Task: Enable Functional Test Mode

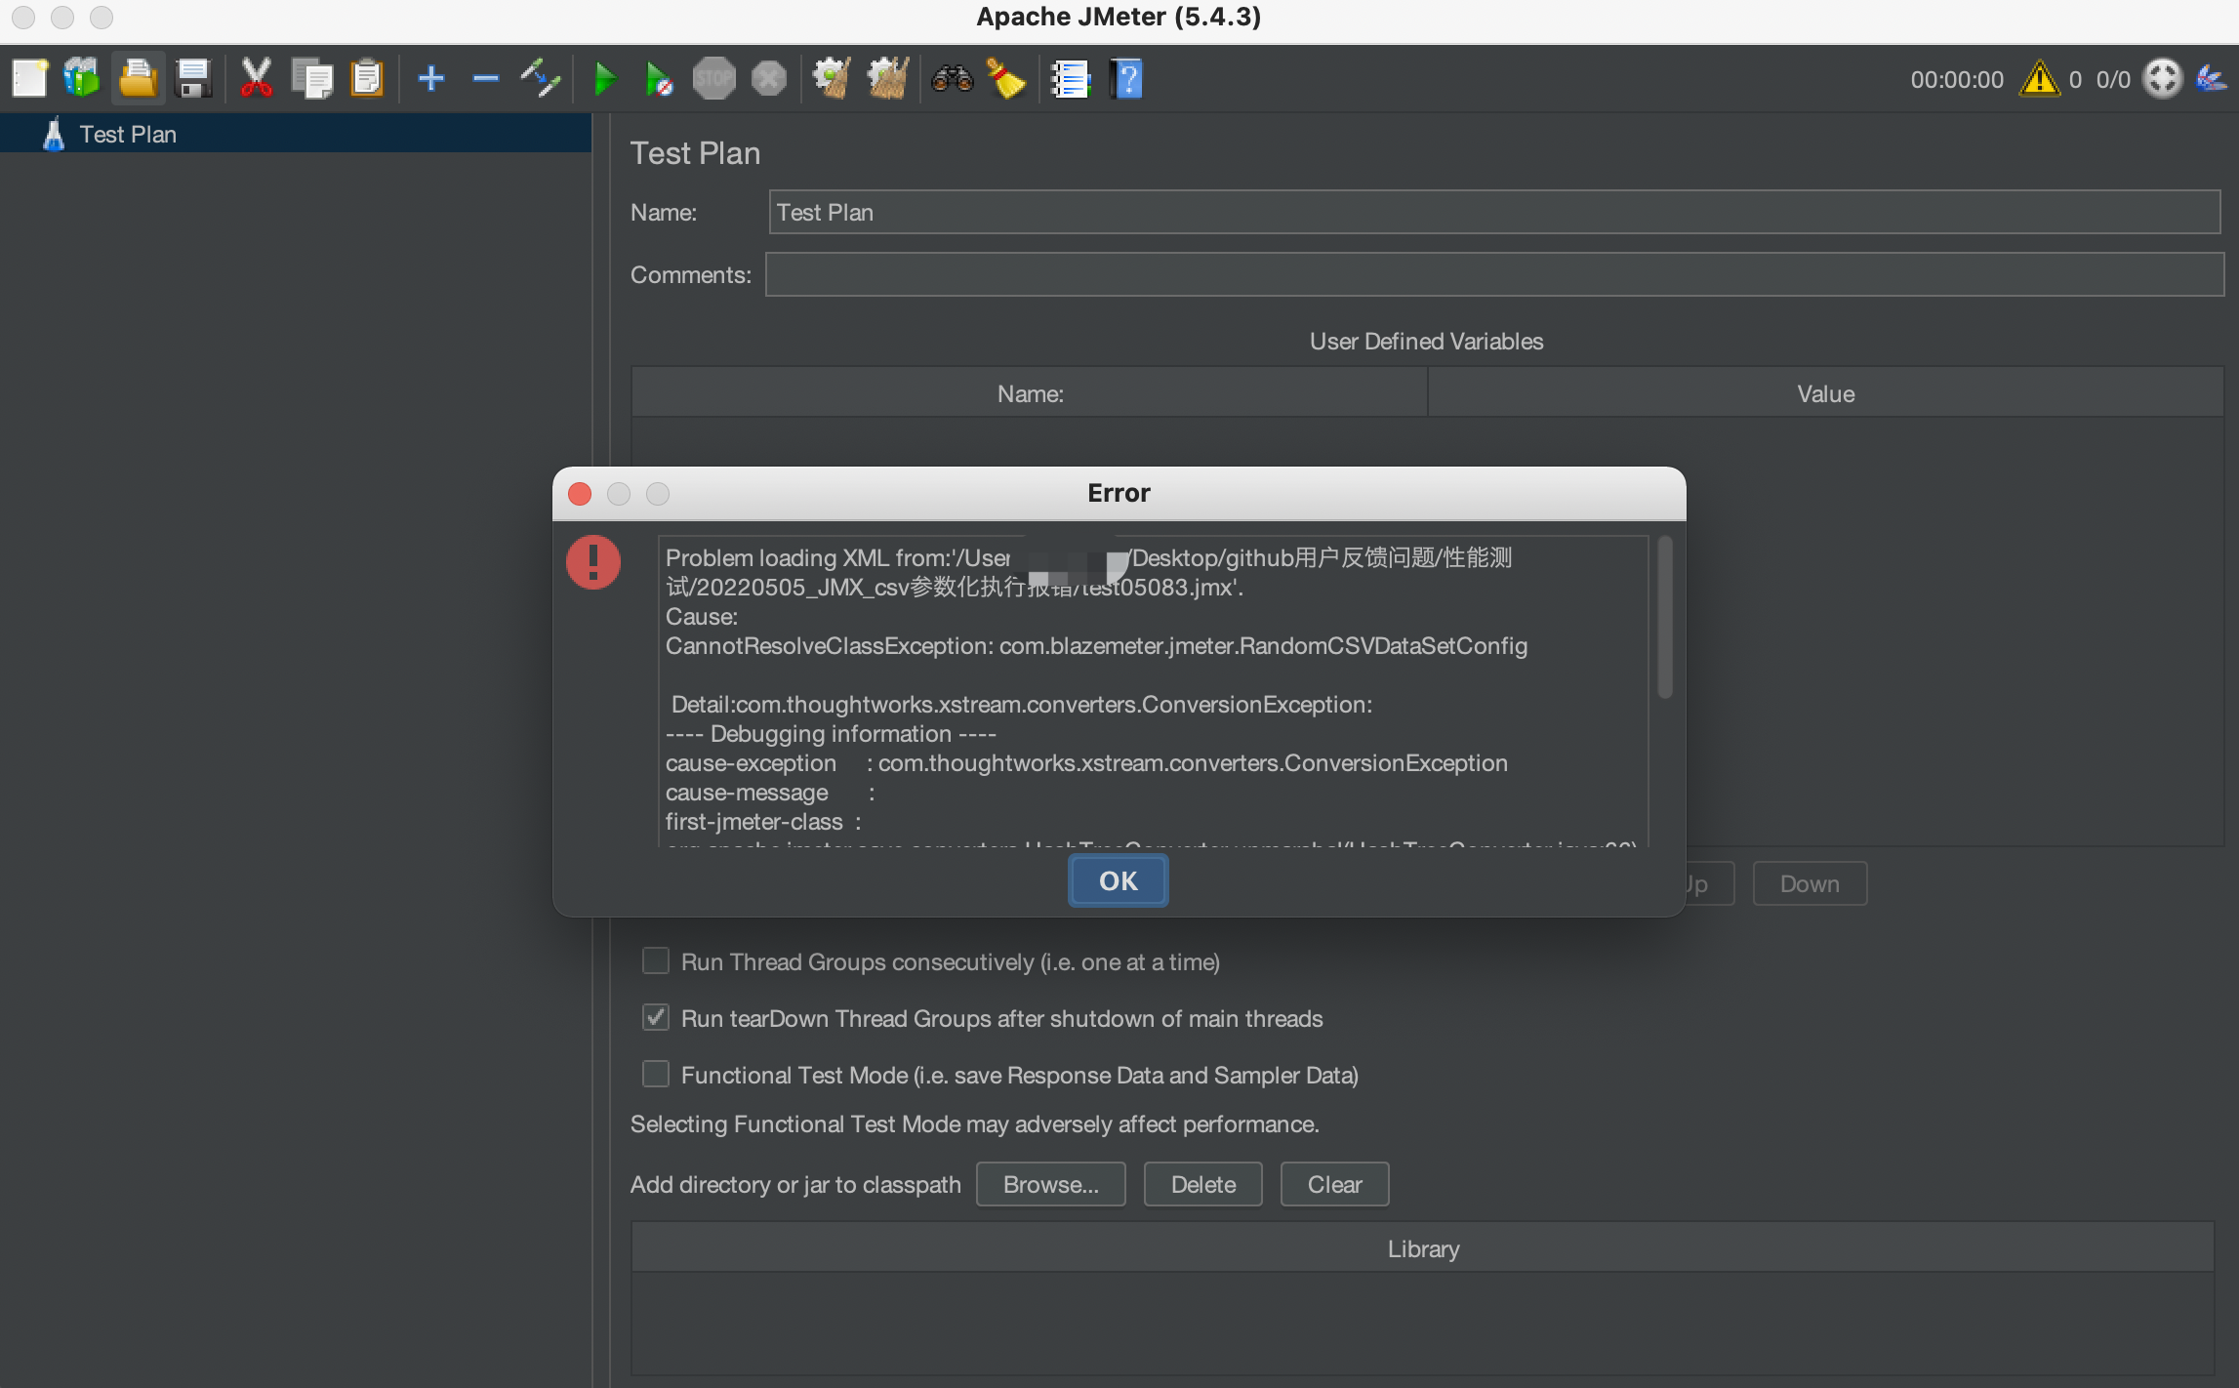Action: 655,1075
